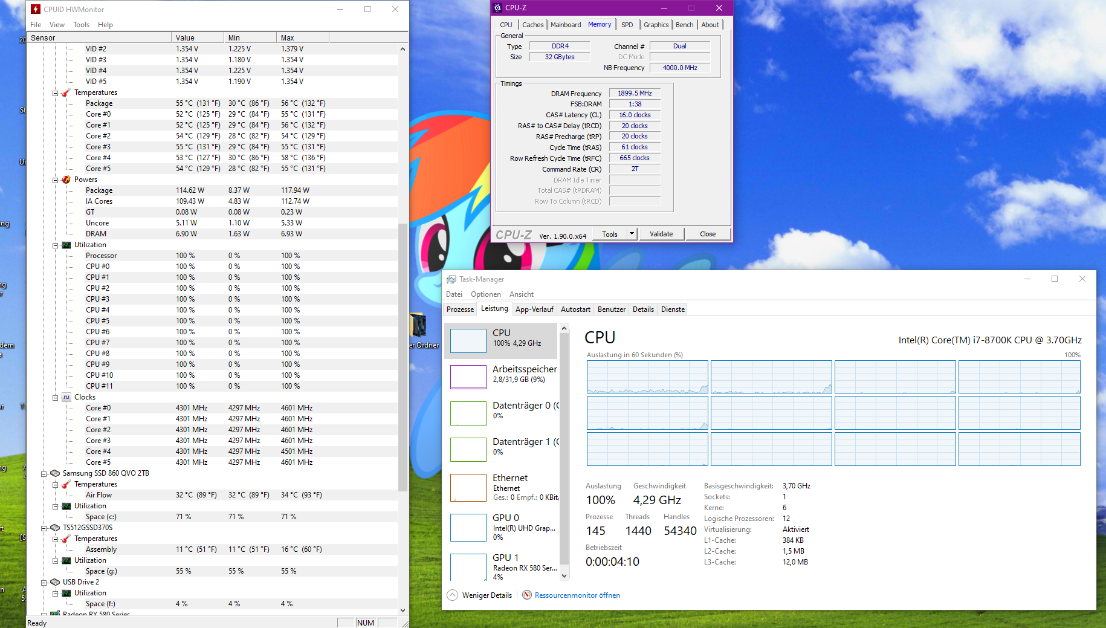
Task: Click the TS512GSSD370S drive icon
Action: (x=55, y=528)
